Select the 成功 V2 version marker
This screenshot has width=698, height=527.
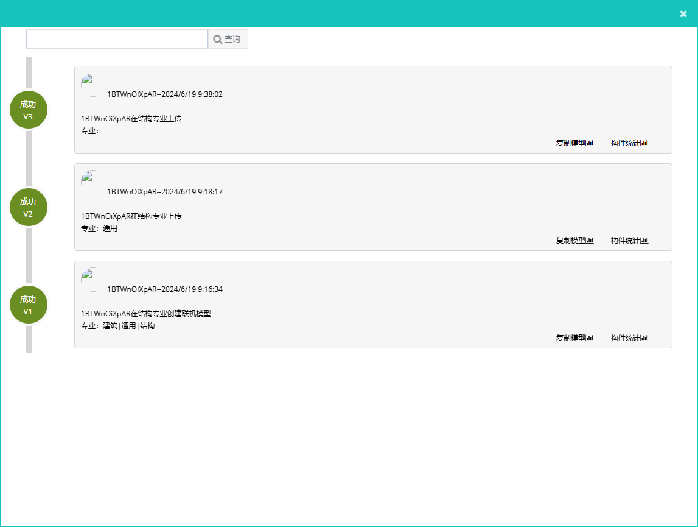(x=29, y=207)
